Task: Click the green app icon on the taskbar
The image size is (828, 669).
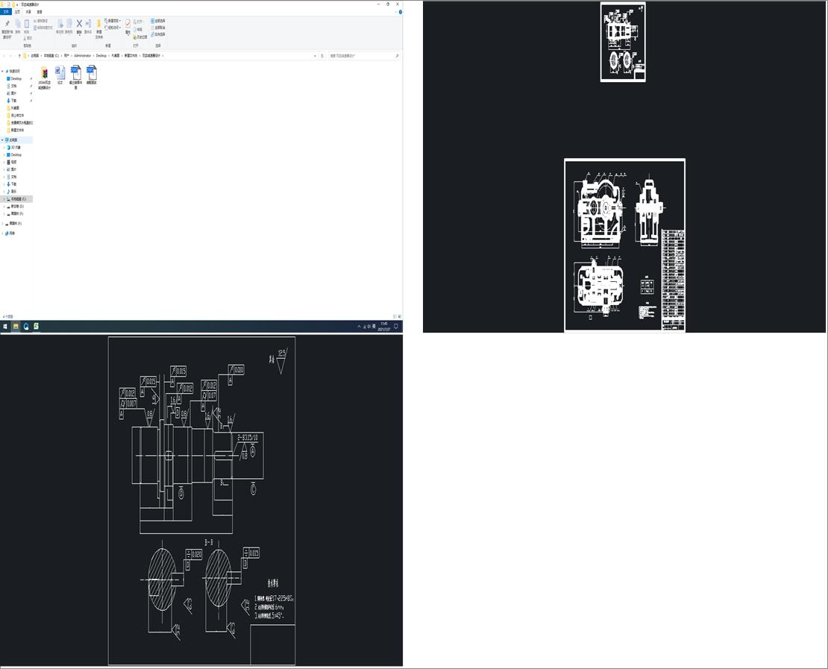Action: pyautogui.click(x=36, y=327)
